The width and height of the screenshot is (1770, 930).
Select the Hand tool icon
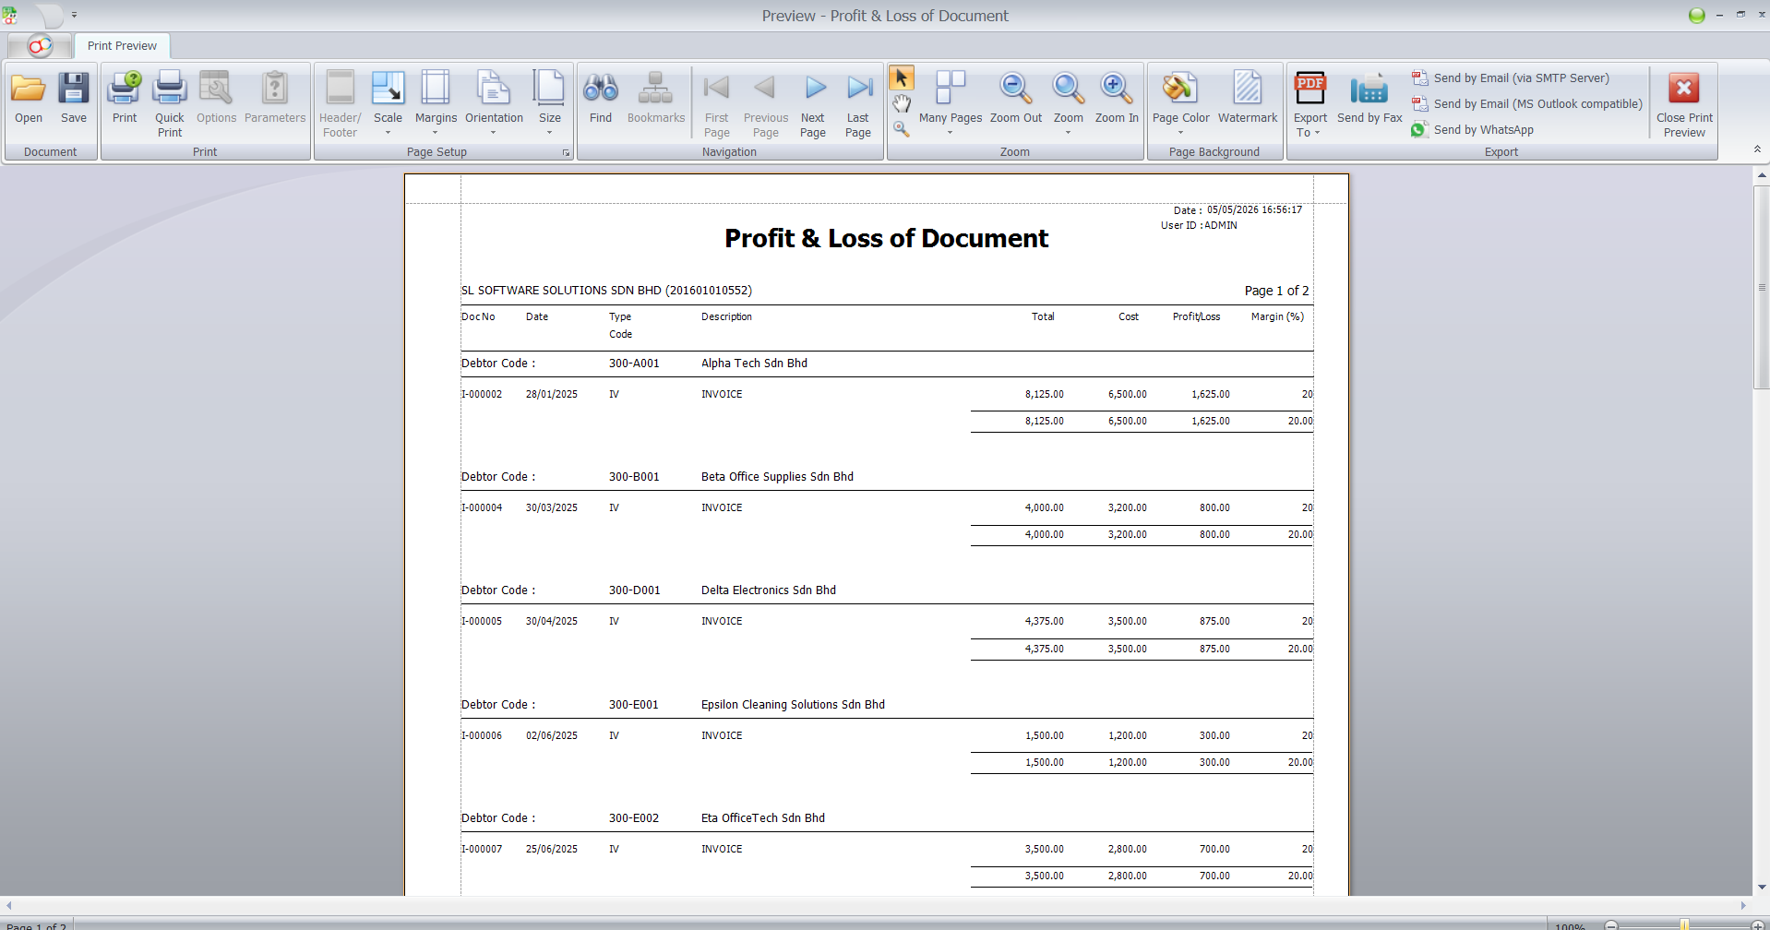[x=902, y=103]
